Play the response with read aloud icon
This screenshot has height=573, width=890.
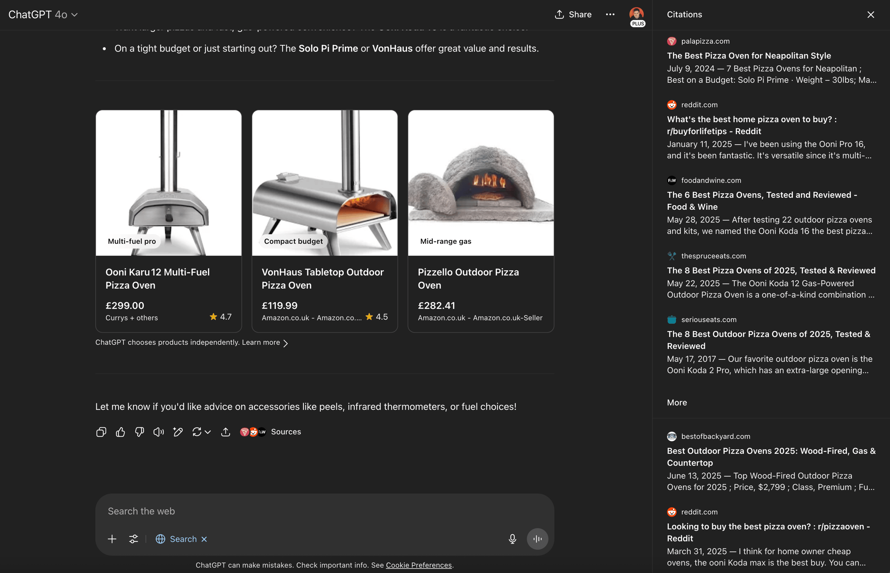click(x=159, y=432)
